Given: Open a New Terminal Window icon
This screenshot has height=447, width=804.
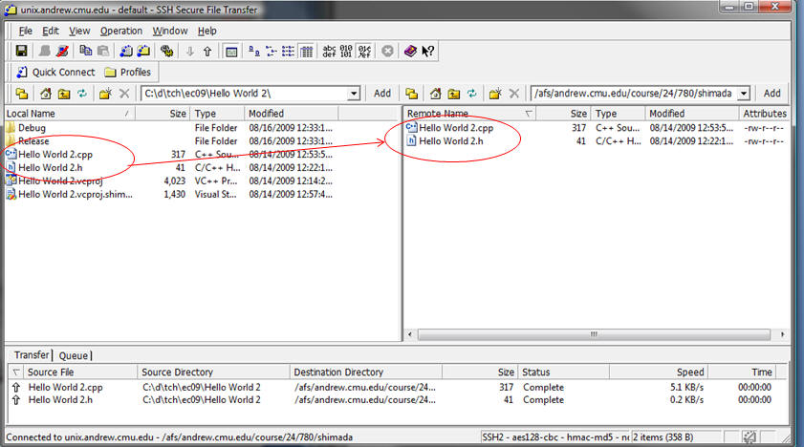Looking at the screenshot, I should (126, 51).
